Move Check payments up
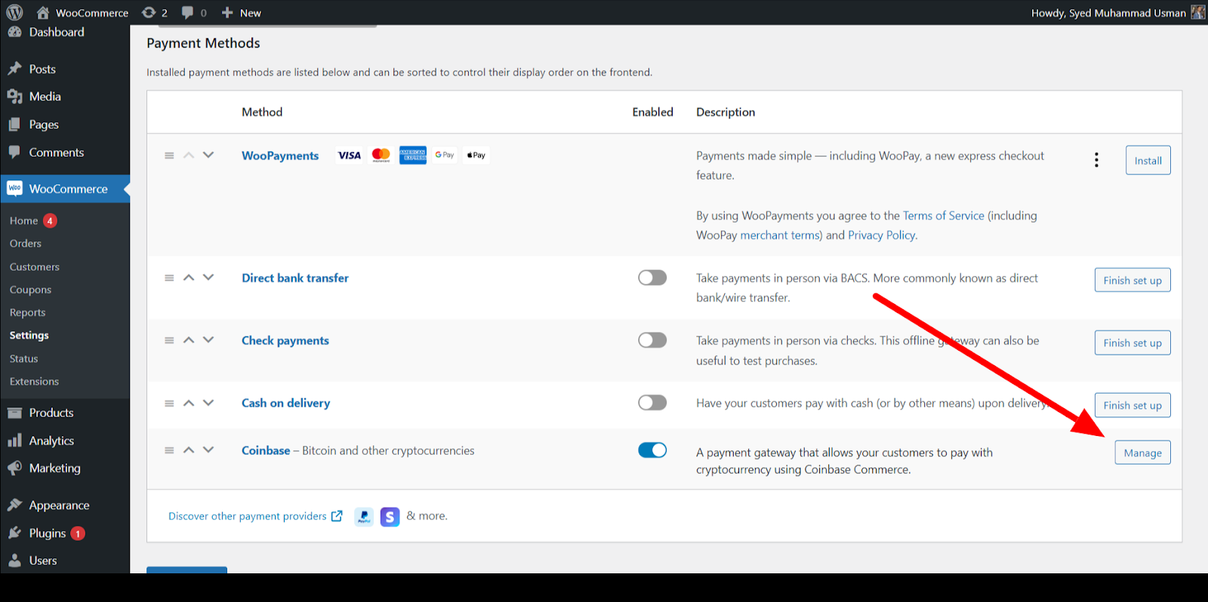Viewport: 1208px width, 602px height. coord(189,340)
